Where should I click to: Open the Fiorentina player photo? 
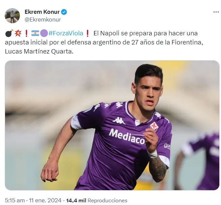click(x=112, y=125)
